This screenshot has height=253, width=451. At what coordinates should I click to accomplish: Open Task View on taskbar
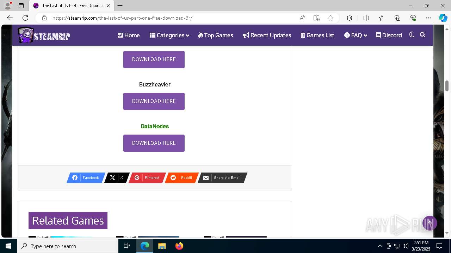point(127,246)
